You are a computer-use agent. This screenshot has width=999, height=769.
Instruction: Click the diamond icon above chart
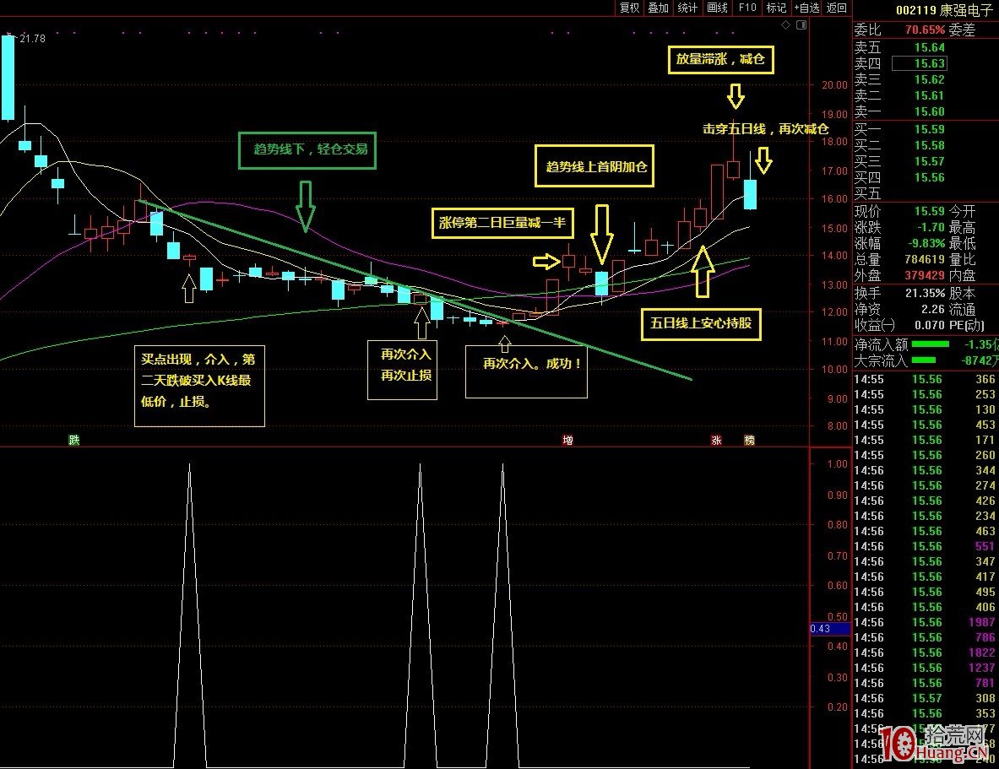tap(786, 24)
